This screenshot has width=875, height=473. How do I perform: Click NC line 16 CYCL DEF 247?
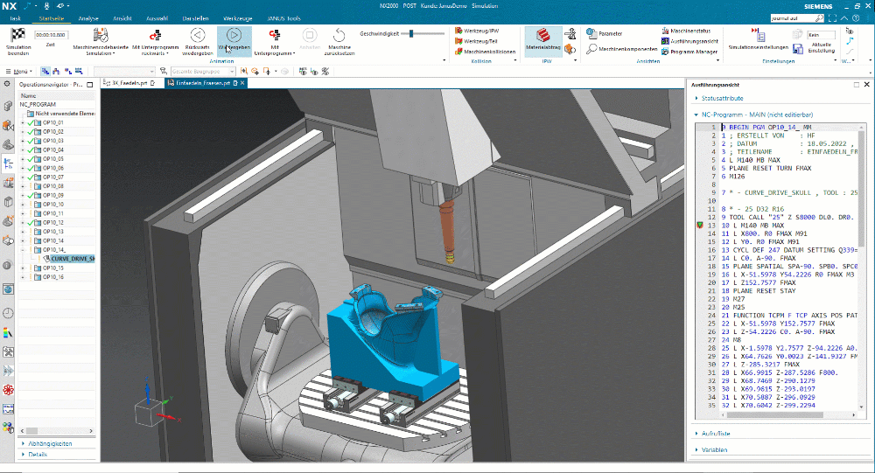[x=789, y=250]
